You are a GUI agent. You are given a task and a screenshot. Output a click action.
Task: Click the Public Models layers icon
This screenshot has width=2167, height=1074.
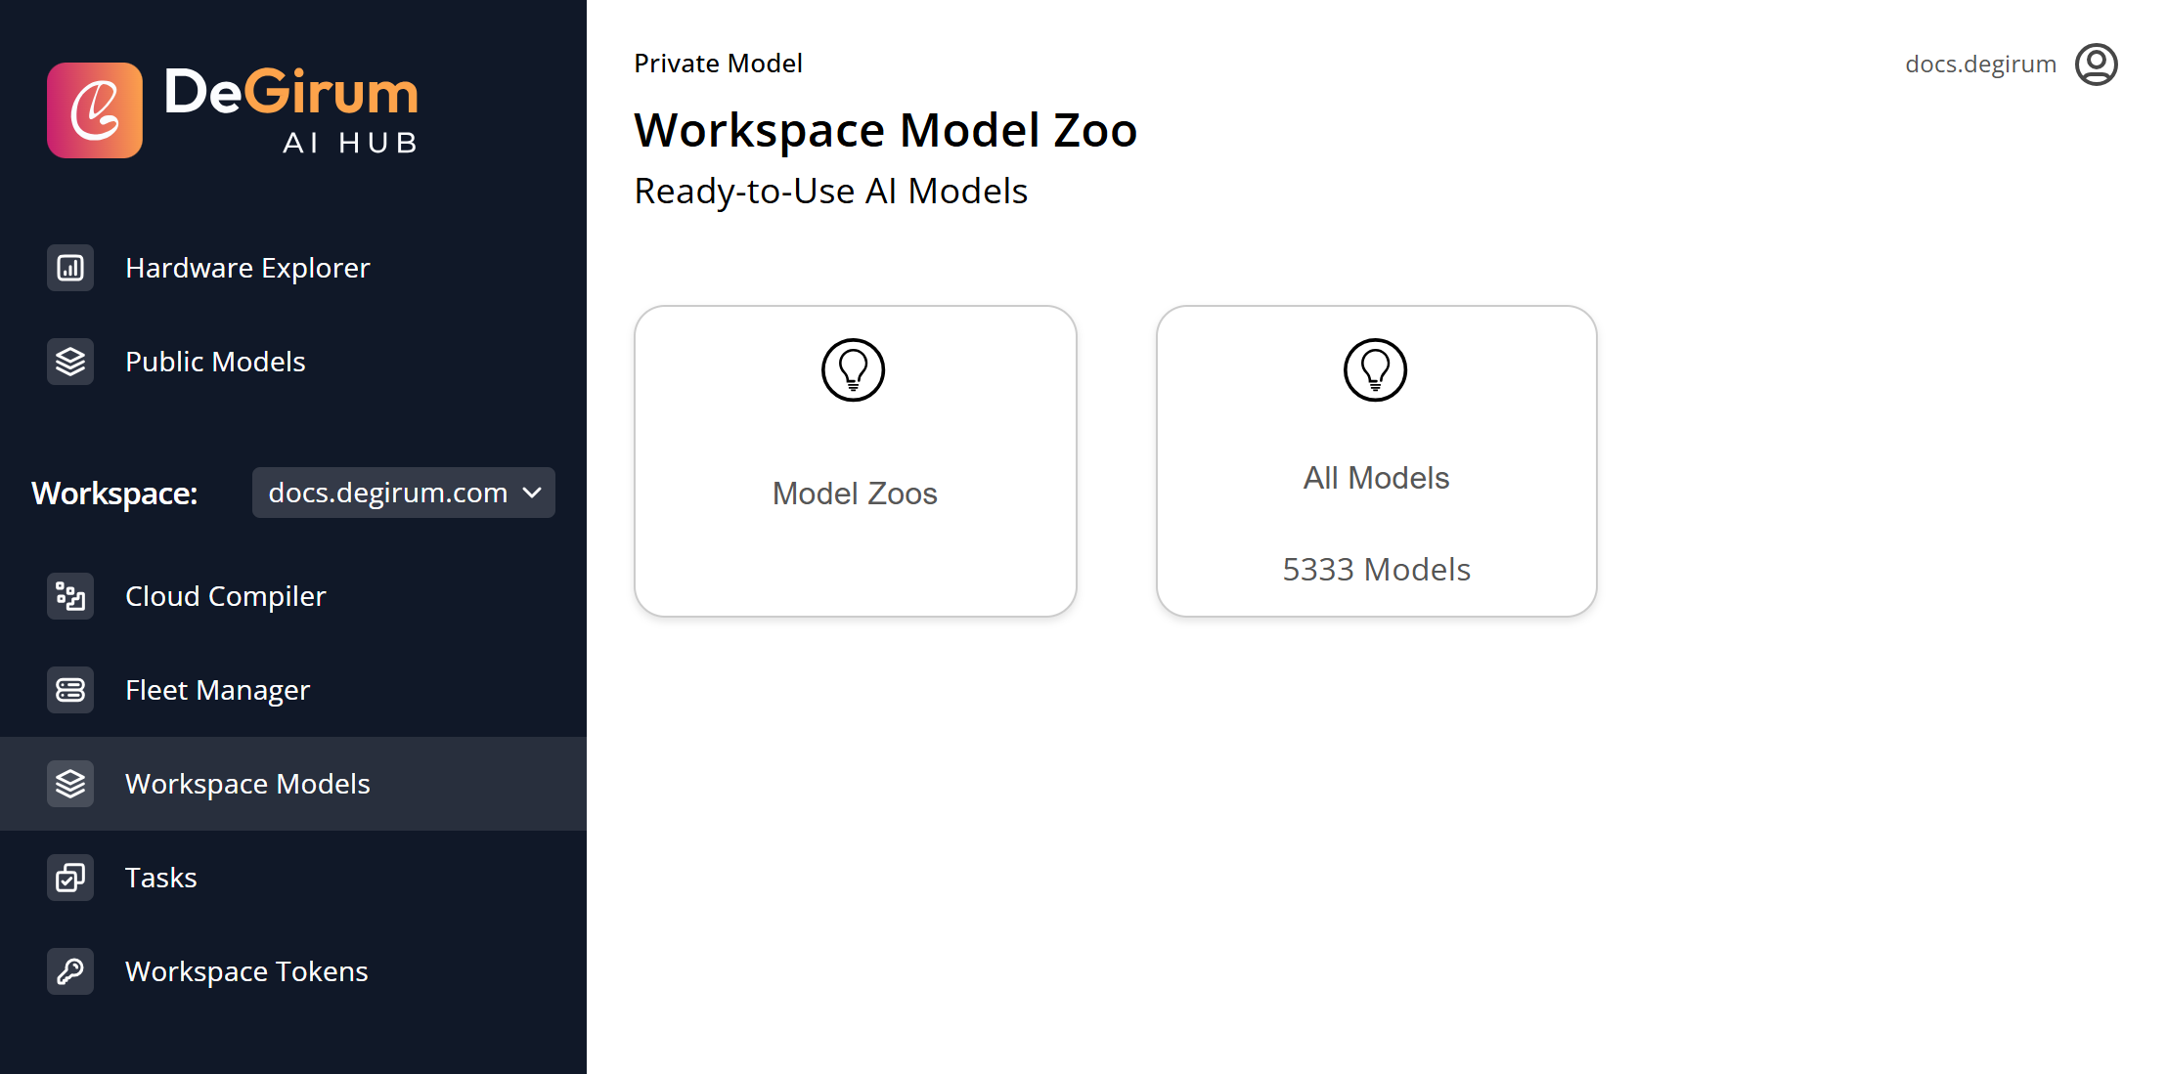(70, 362)
